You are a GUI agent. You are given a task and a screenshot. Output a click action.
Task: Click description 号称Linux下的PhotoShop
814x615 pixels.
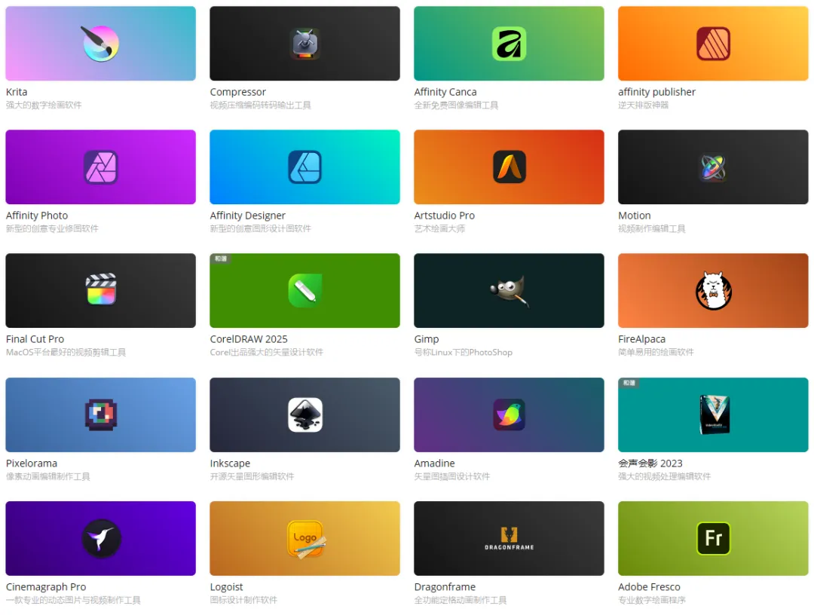[463, 352]
